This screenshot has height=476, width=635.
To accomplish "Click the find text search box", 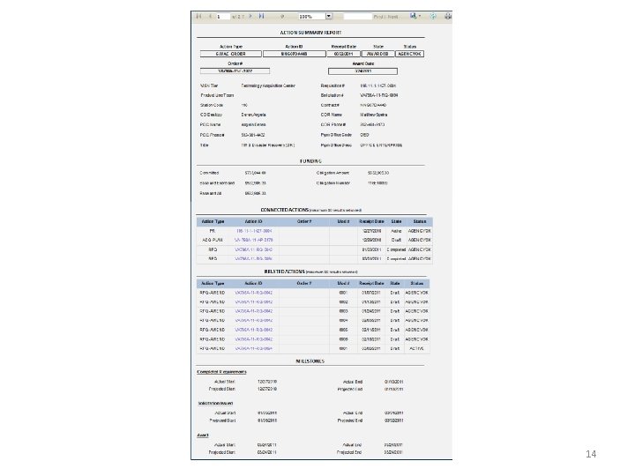I will coord(357,17).
